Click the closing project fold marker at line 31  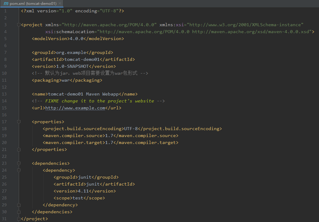(19, 219)
